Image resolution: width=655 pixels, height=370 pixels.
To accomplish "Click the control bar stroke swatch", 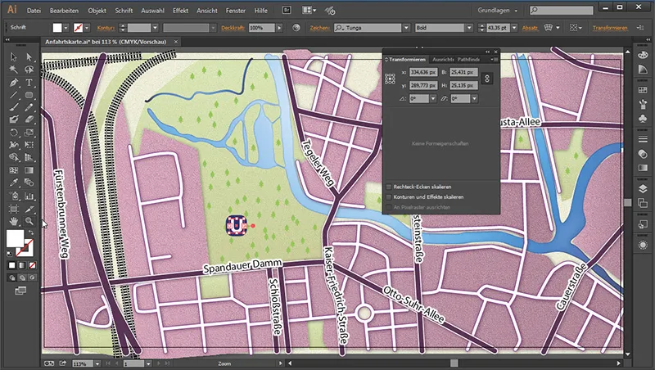I will tap(78, 28).
